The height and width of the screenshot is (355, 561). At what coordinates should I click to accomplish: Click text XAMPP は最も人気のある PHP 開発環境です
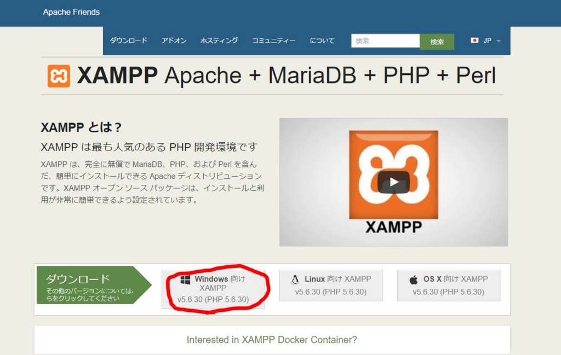149,147
